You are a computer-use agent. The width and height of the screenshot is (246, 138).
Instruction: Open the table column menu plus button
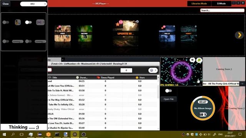158,77
